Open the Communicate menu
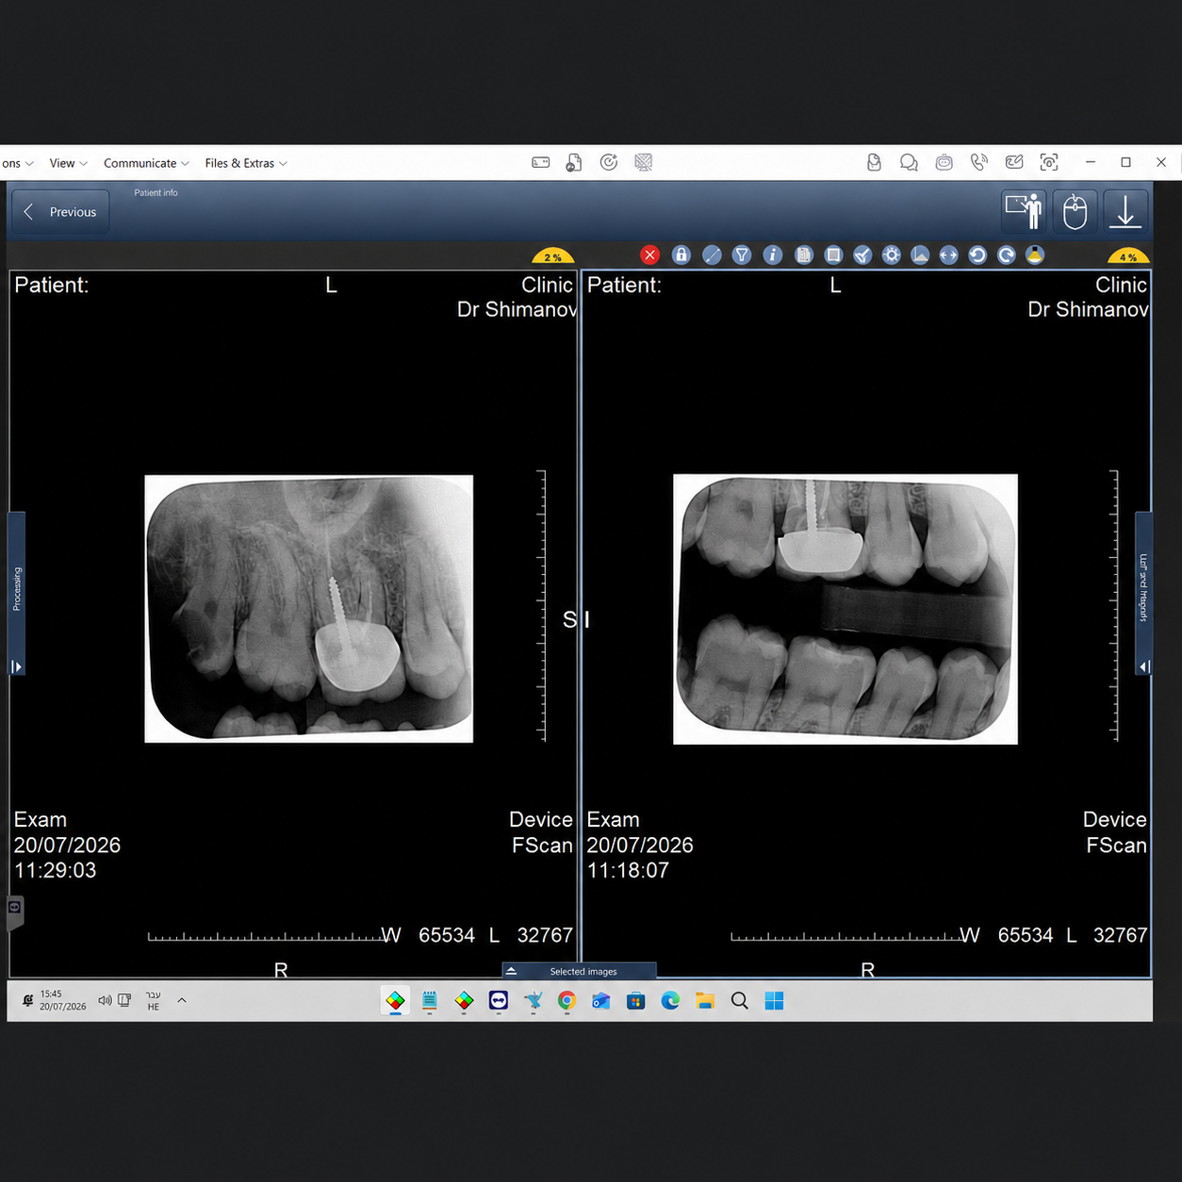This screenshot has height=1182, width=1182. point(146,163)
